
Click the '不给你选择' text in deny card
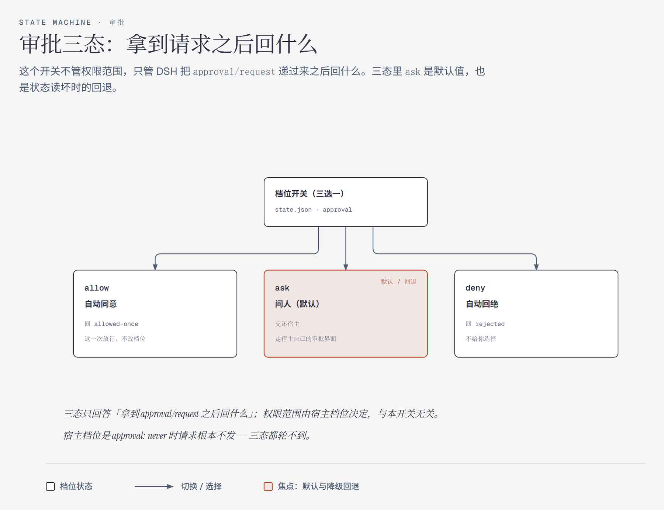coord(481,339)
